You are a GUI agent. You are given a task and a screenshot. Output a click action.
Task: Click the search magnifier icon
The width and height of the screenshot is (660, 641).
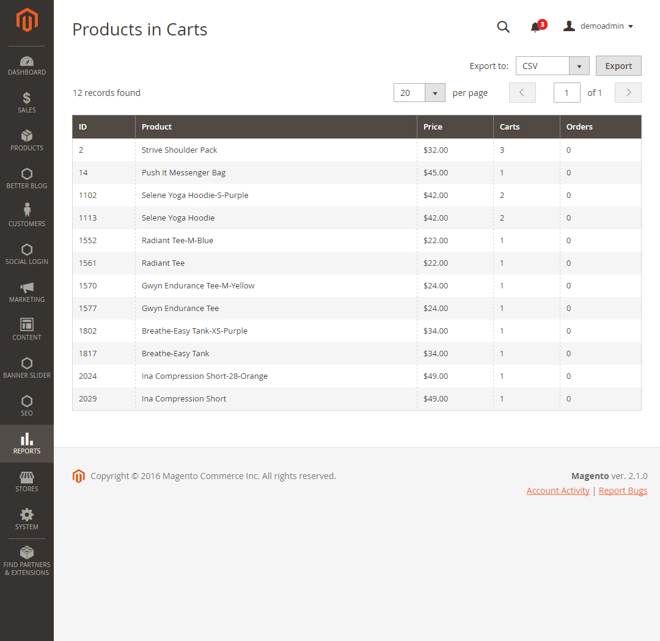tap(504, 26)
